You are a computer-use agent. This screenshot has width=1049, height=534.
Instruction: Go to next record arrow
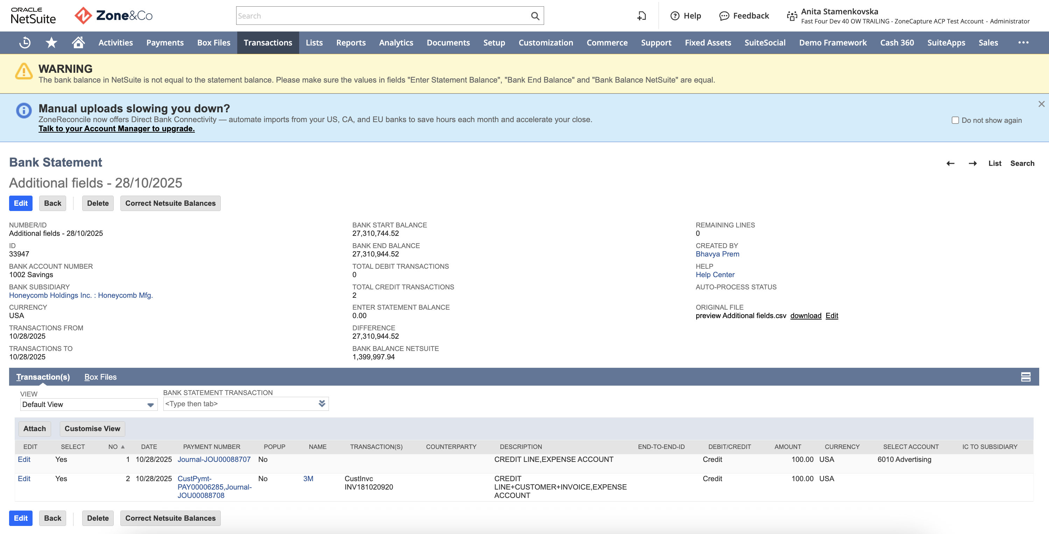coord(972,163)
